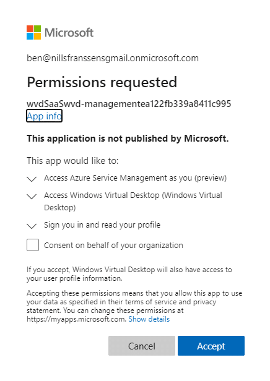Open the App info link
The image size is (270, 381).
tap(44, 116)
